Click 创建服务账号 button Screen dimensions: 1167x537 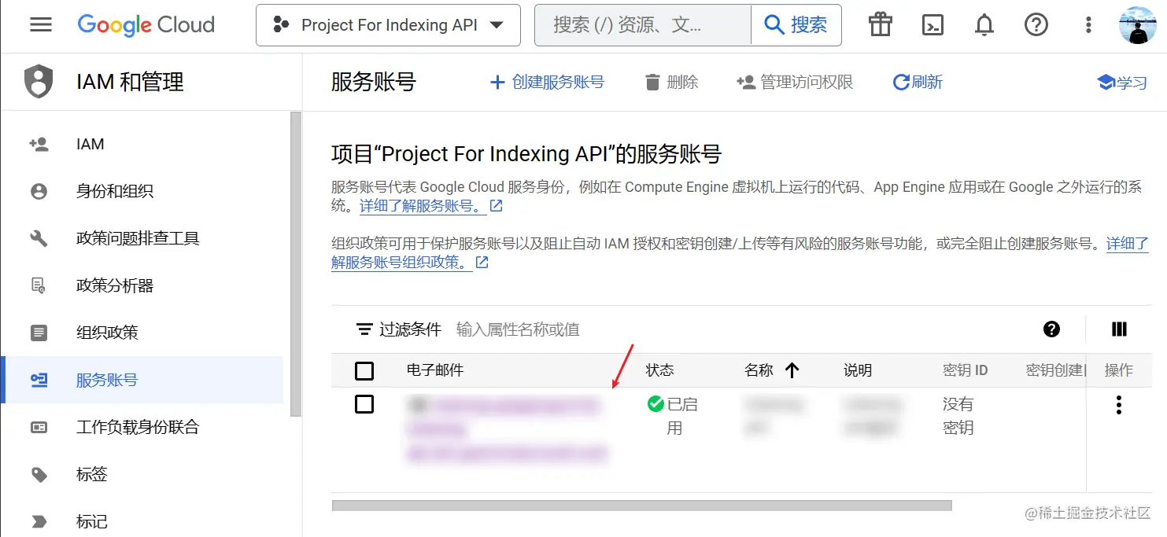pos(547,82)
